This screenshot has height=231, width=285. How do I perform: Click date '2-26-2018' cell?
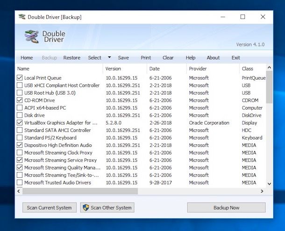click(161, 123)
